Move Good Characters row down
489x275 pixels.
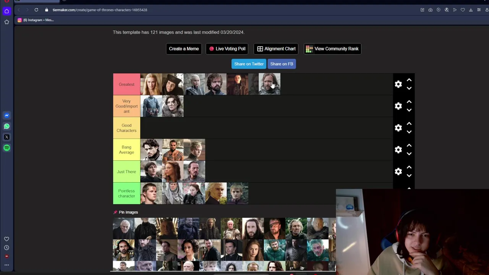(409, 132)
